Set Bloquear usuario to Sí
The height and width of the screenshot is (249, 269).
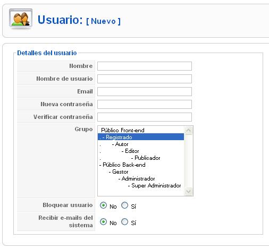[x=124, y=205]
